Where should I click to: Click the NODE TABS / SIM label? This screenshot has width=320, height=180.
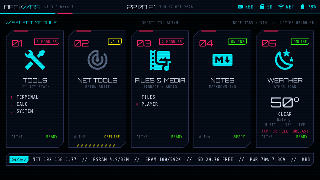tap(250, 23)
